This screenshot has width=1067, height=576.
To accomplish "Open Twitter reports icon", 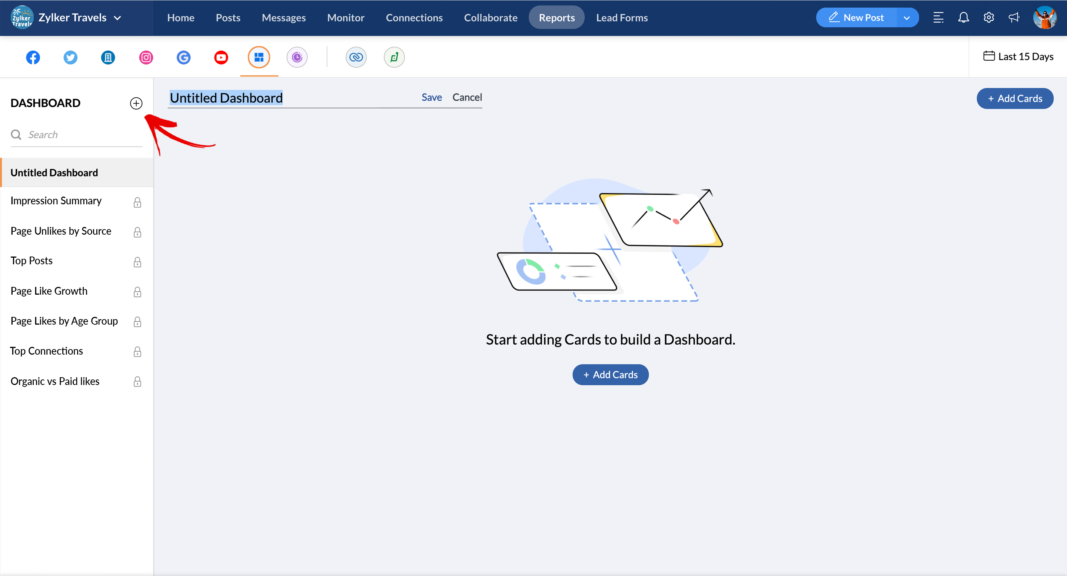I will point(70,57).
